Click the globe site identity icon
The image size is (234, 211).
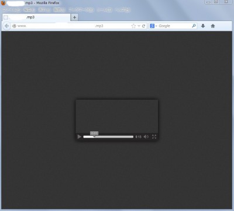[x=14, y=26]
